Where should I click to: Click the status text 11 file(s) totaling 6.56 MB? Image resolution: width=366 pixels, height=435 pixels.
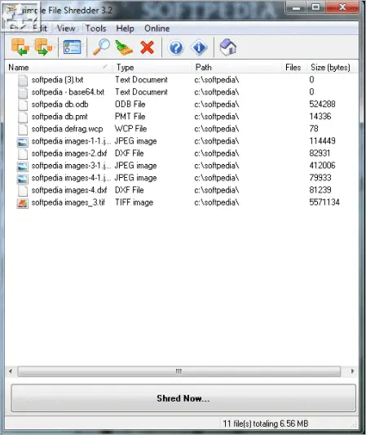point(266,424)
